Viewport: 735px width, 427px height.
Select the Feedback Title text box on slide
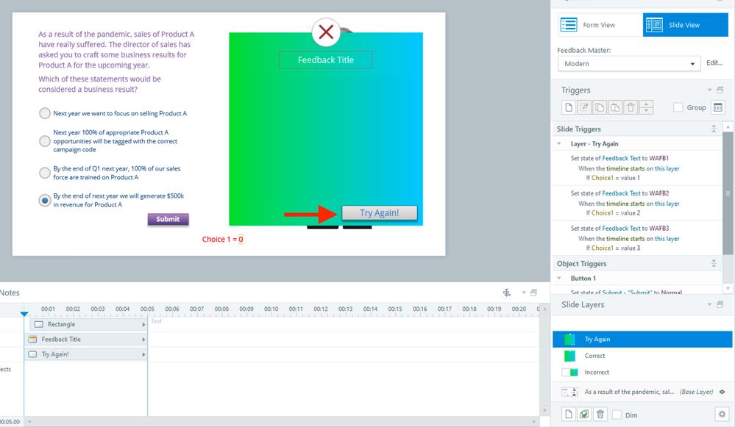click(326, 60)
